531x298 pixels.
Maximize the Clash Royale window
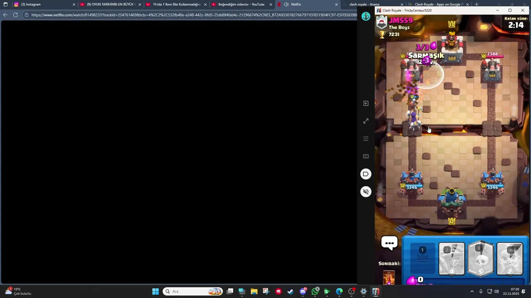pos(510,10)
